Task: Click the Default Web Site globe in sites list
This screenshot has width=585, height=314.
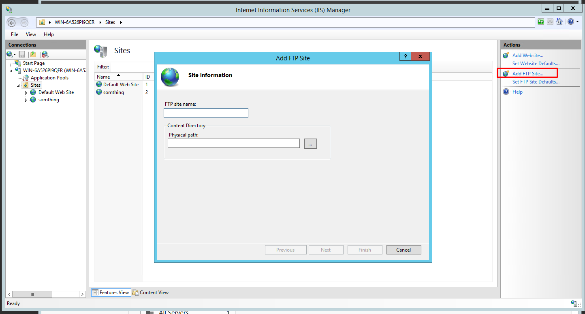Action: [99, 84]
